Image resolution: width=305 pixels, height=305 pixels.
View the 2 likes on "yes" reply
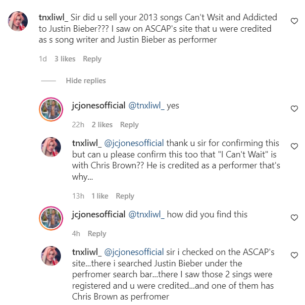click(x=102, y=125)
